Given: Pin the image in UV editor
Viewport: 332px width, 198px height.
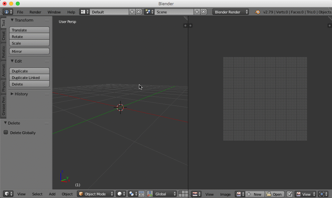Looking at the screenshot, I should pos(289,194).
